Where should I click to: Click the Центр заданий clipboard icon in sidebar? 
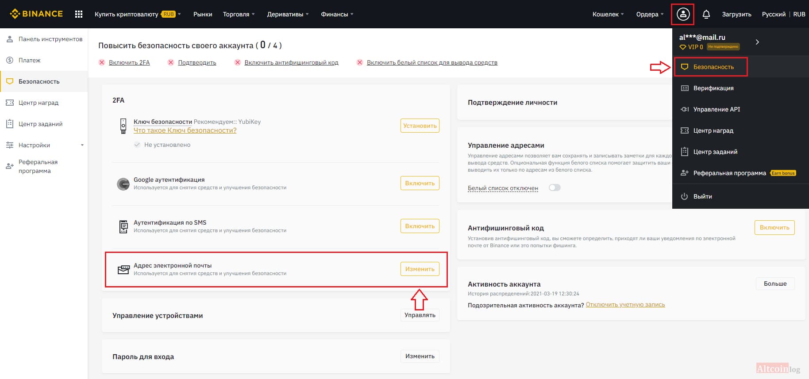click(x=10, y=124)
